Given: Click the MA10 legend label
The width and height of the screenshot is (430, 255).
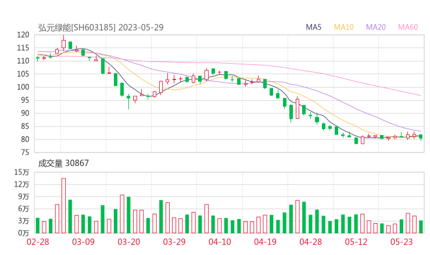Looking at the screenshot, I should (343, 27).
